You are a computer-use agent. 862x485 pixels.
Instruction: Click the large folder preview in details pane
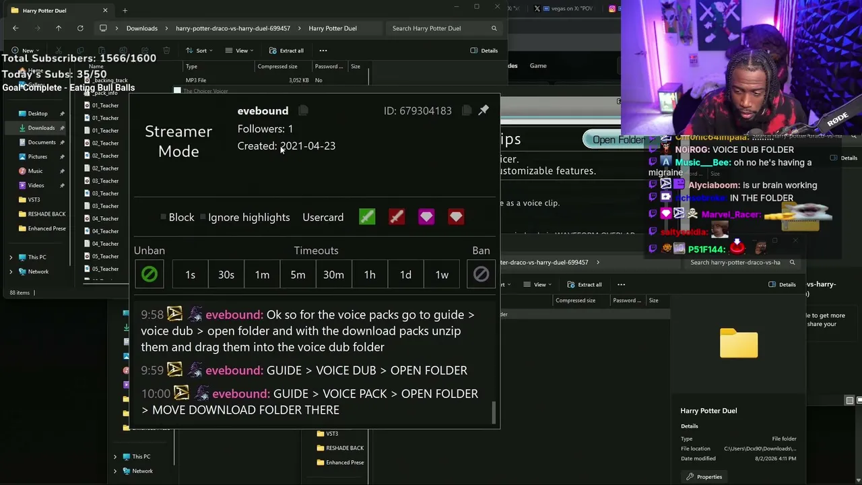(x=739, y=343)
